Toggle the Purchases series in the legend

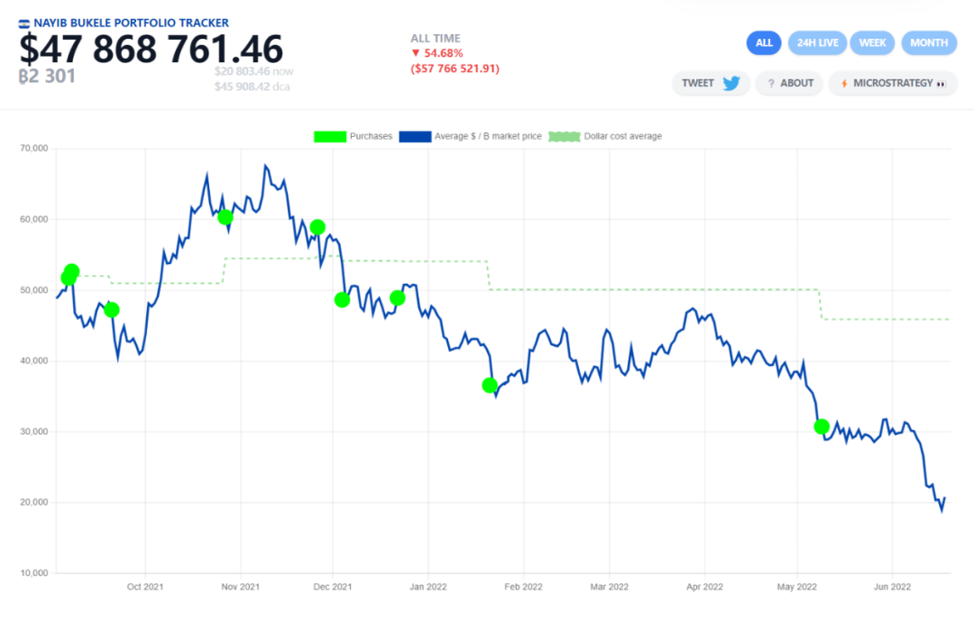pyautogui.click(x=330, y=136)
